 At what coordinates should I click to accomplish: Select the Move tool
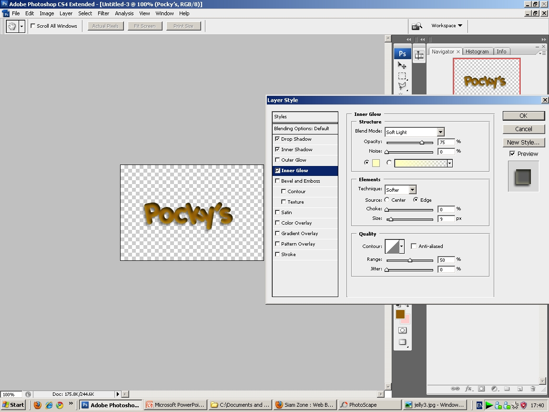[x=402, y=65]
